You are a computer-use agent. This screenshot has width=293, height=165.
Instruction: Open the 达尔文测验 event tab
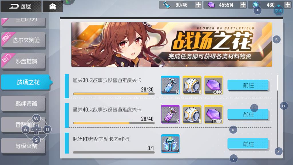point(23,40)
